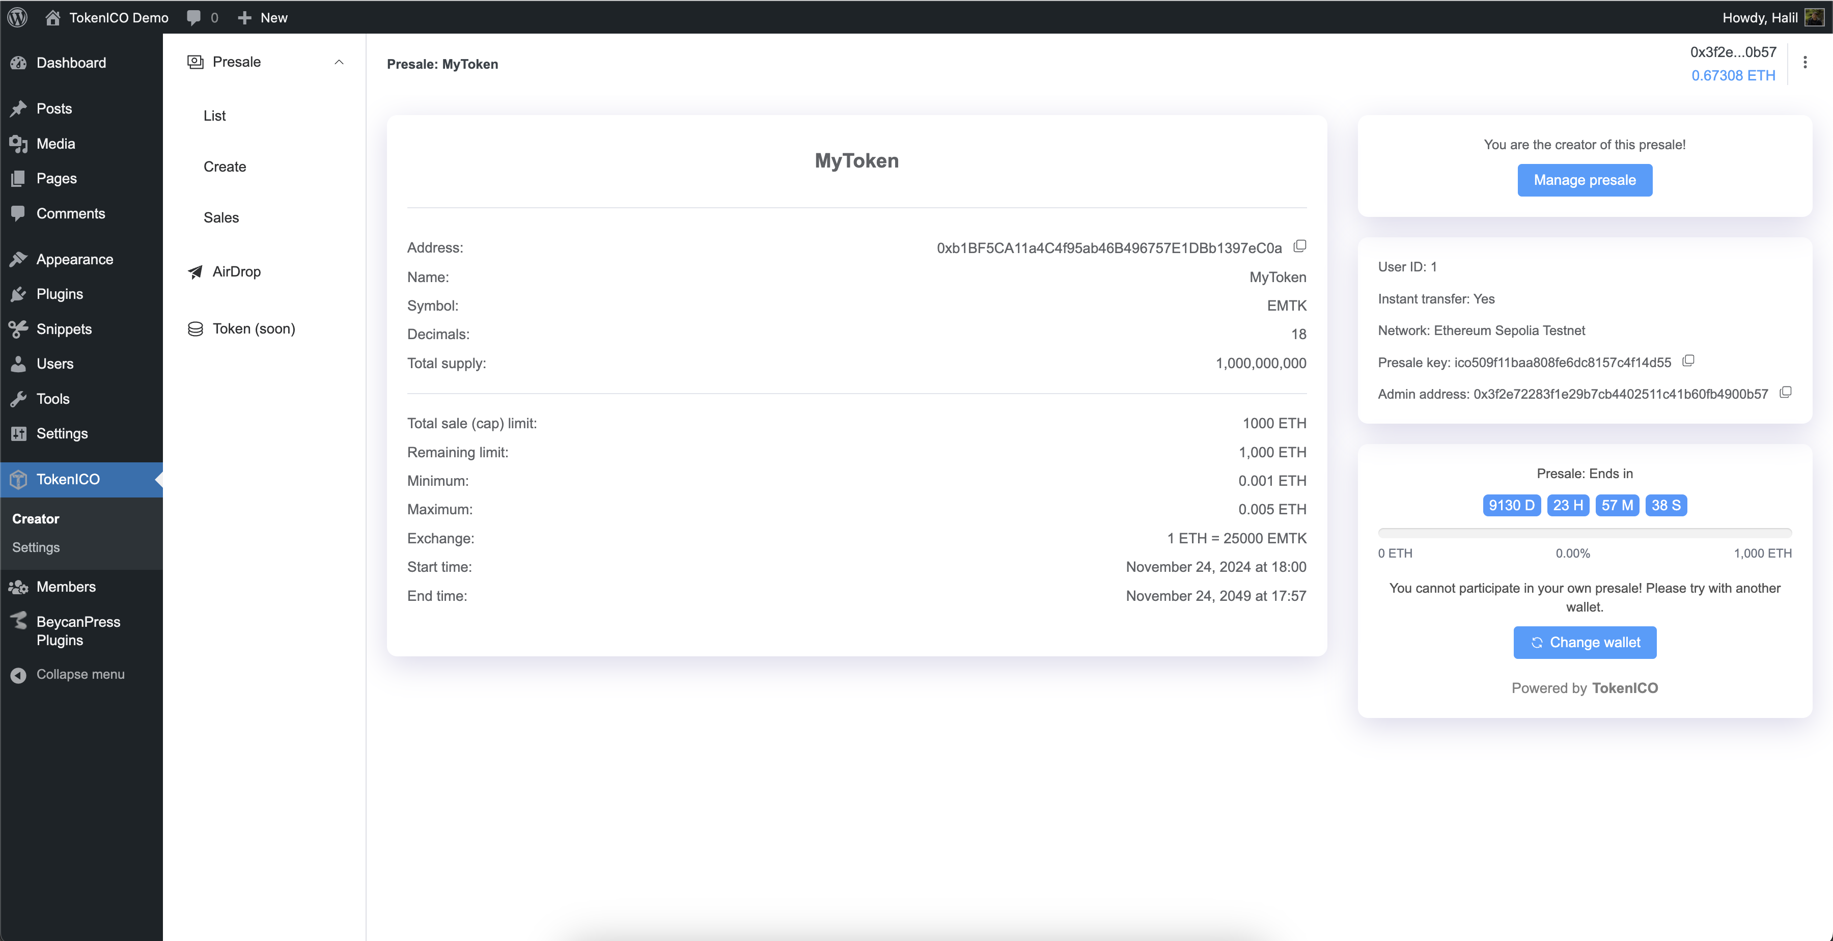Click the token address 0xb1BF5CA1... text
Viewport: 1833px width, 941px height.
[x=1108, y=248]
